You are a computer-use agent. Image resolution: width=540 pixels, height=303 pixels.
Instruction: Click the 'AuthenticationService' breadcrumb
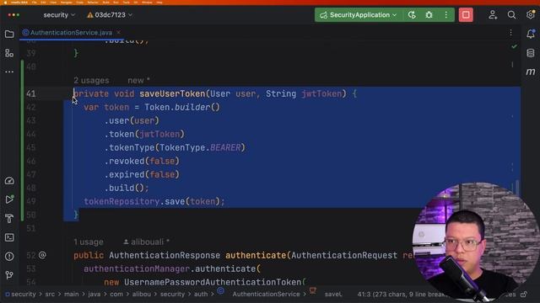pyautogui.click(x=266, y=294)
